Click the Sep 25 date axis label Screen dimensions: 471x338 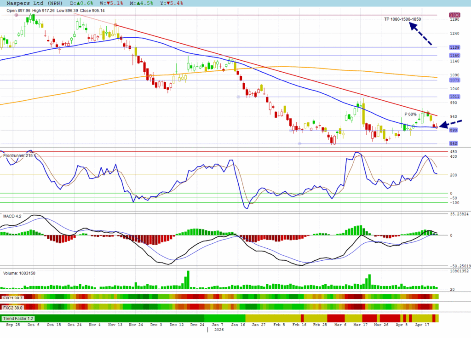point(13,325)
